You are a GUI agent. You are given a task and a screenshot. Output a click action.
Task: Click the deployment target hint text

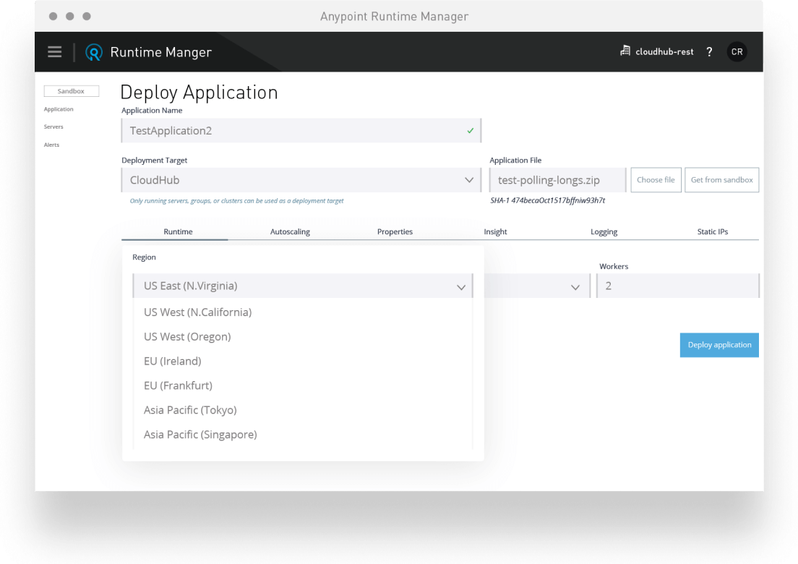(x=236, y=201)
